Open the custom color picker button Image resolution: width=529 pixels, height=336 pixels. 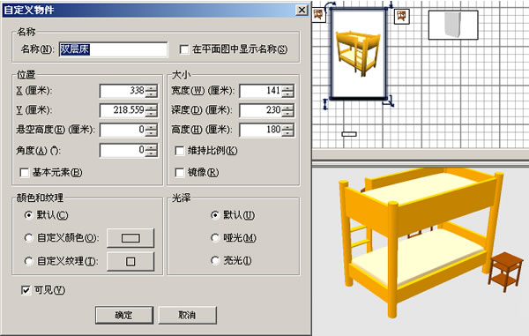pyautogui.click(x=130, y=238)
